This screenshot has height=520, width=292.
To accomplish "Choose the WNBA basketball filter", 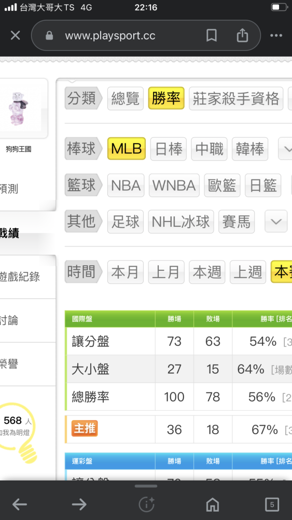I will tap(174, 186).
